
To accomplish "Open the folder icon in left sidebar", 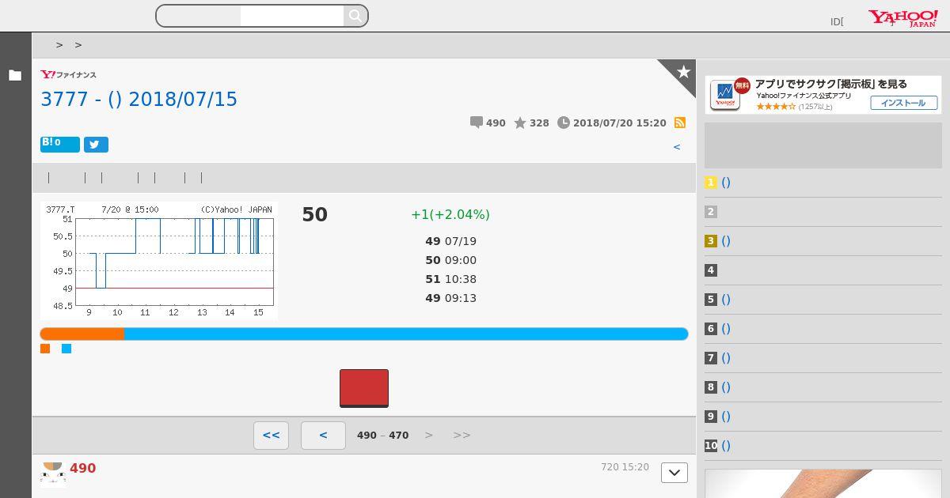I will click(x=15, y=75).
